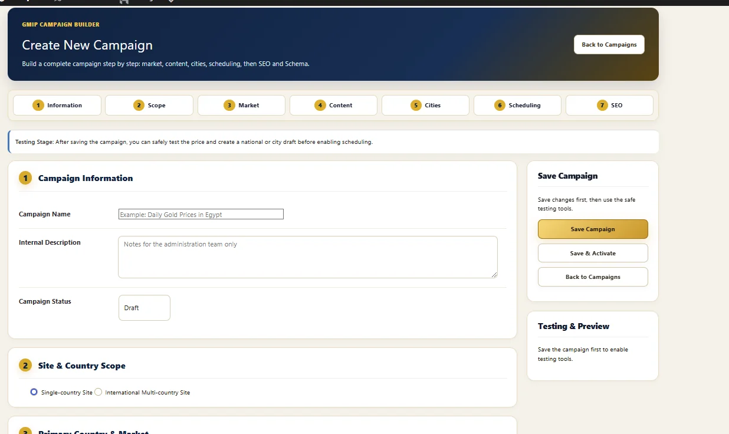Image resolution: width=729 pixels, height=434 pixels.
Task: Click the number 1 badge beside Campaign Information
Action: [25, 178]
